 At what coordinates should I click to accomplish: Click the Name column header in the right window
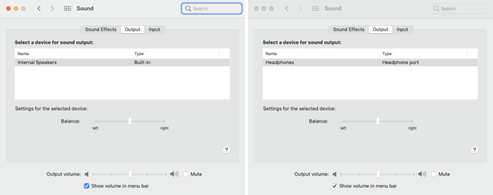(322, 54)
